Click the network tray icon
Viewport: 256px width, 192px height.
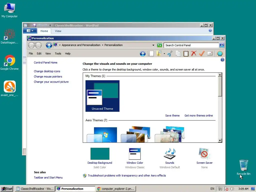click(220, 189)
